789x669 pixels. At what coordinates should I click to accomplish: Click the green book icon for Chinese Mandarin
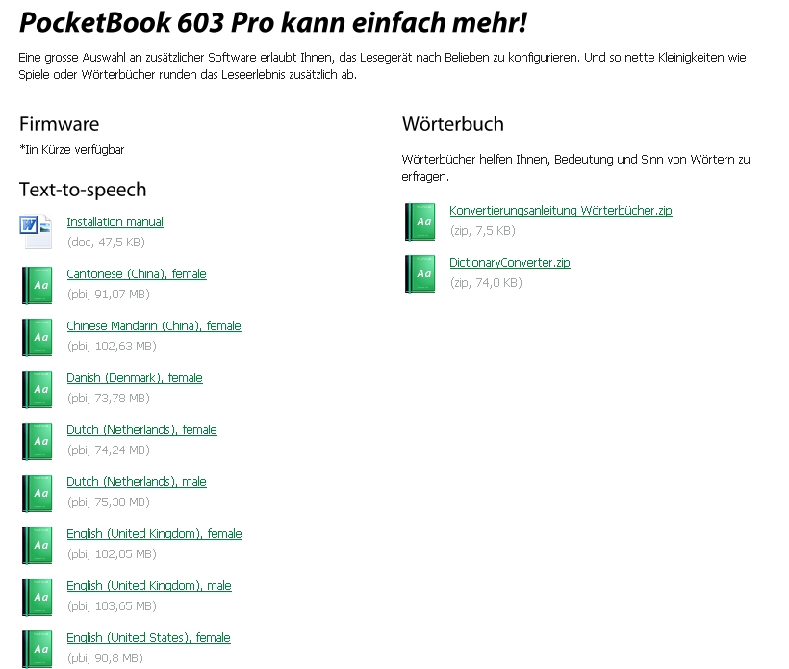coord(37,337)
